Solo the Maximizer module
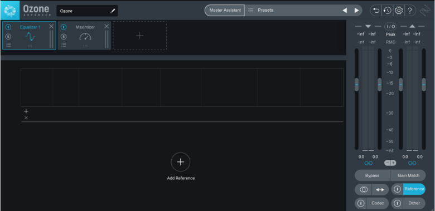This screenshot has height=211, width=435. tap(64, 37)
